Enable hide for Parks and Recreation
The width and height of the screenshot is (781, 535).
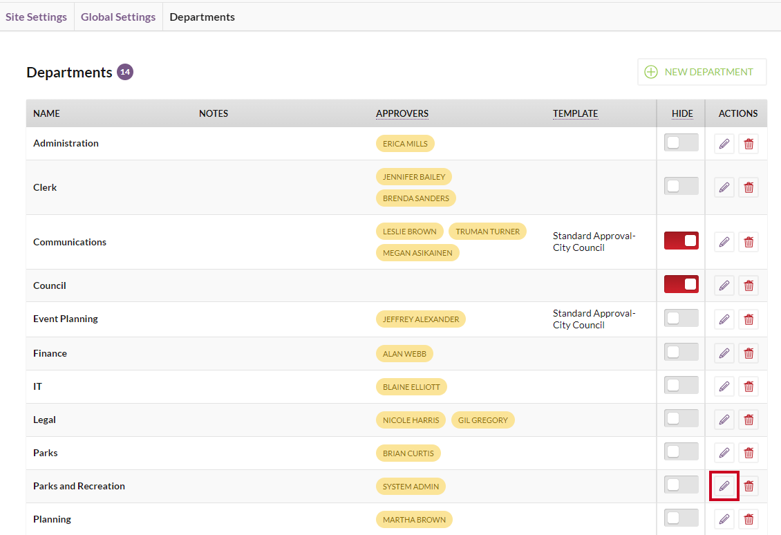(x=681, y=484)
